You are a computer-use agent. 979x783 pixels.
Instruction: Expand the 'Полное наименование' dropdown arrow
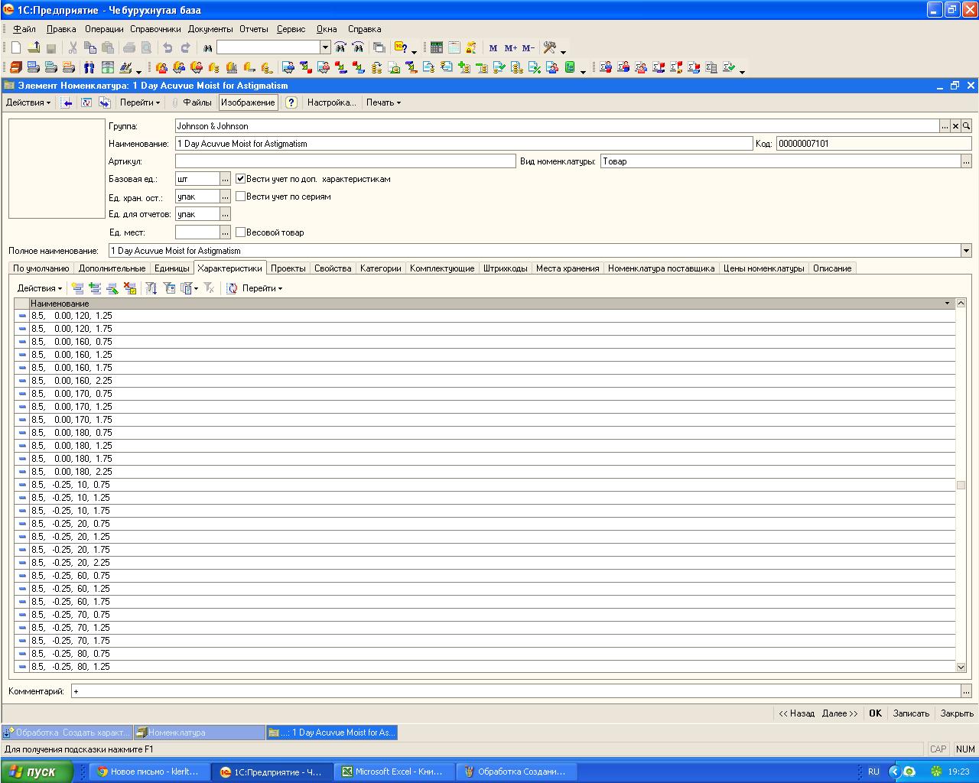coord(966,251)
